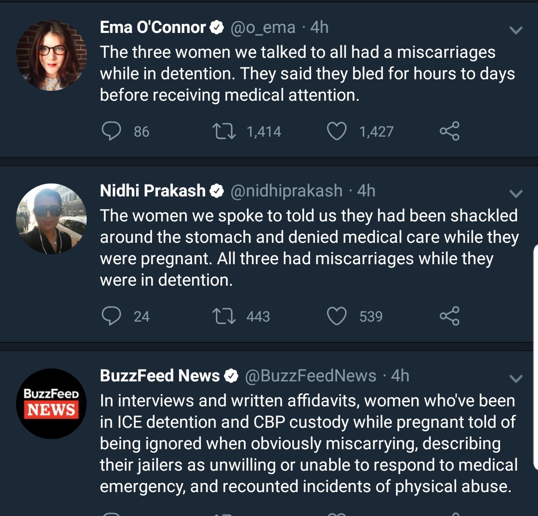Tap Nidhi Prakash's avatar photo
Image resolution: width=538 pixels, height=516 pixels.
51,219
